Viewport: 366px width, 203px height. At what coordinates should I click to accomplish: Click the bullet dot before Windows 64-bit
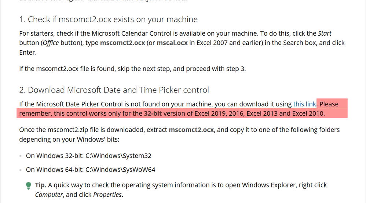click(x=21, y=170)
